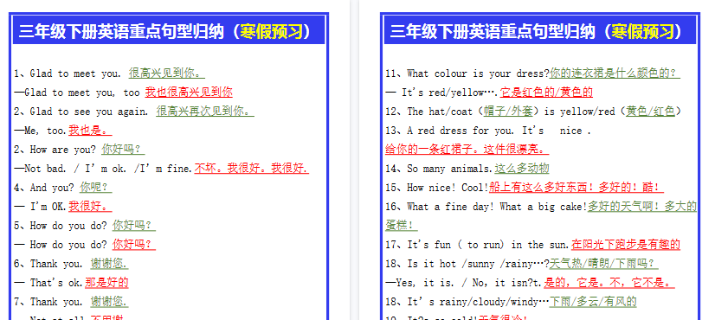Click the sentence 'Glad to see you again.'
This screenshot has height=320, width=715.
(89, 112)
